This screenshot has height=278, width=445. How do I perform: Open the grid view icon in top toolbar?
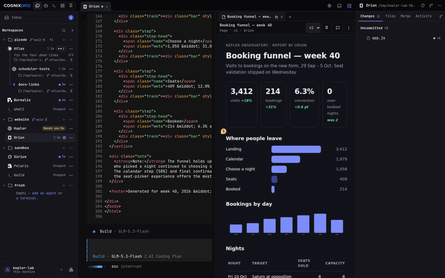[62, 6]
